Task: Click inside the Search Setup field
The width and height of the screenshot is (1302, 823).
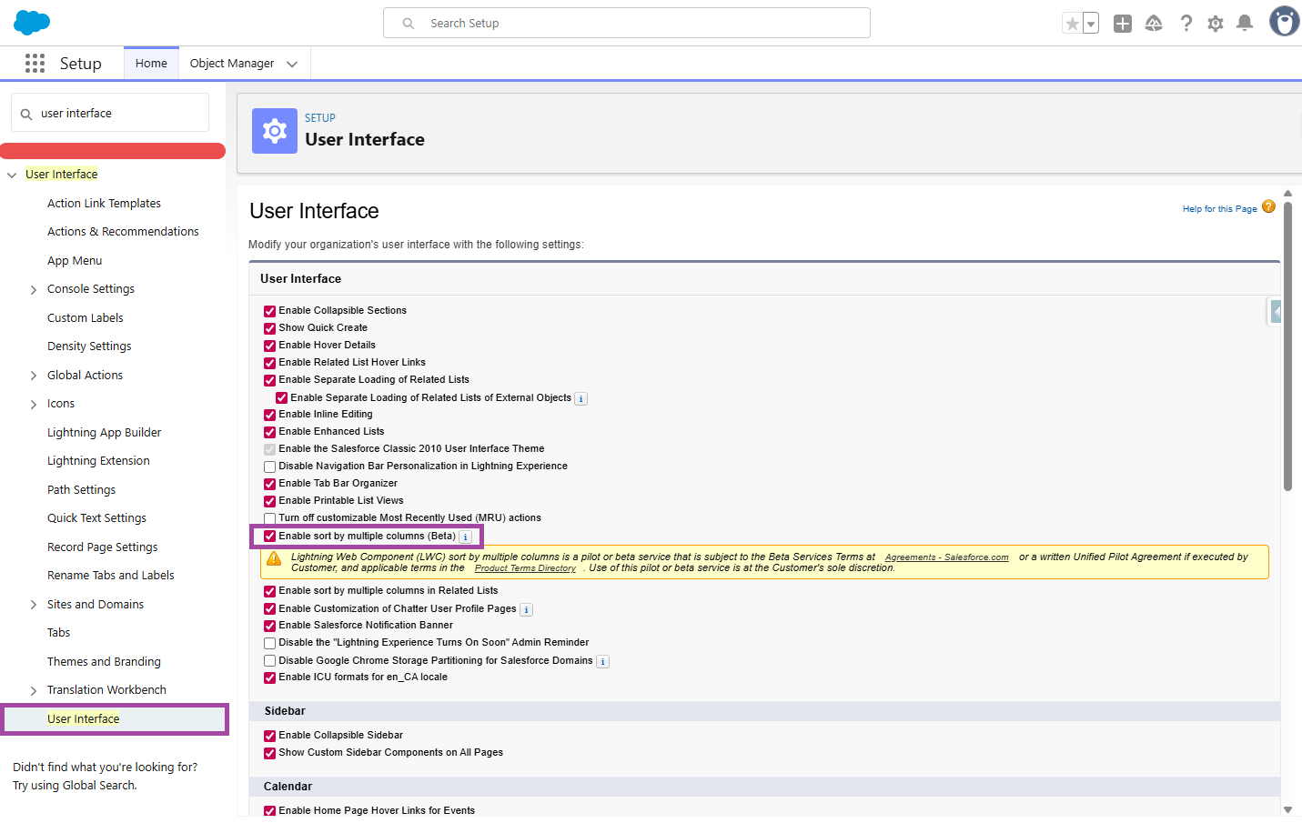Action: (x=627, y=23)
